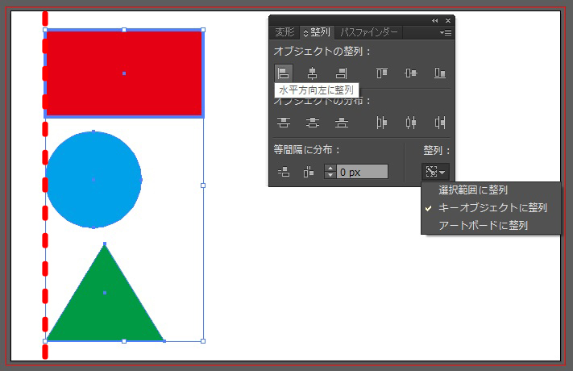Image resolution: width=573 pixels, height=371 pixels.
Task: Click the horizontal distribute space icon
Action: tap(308, 172)
